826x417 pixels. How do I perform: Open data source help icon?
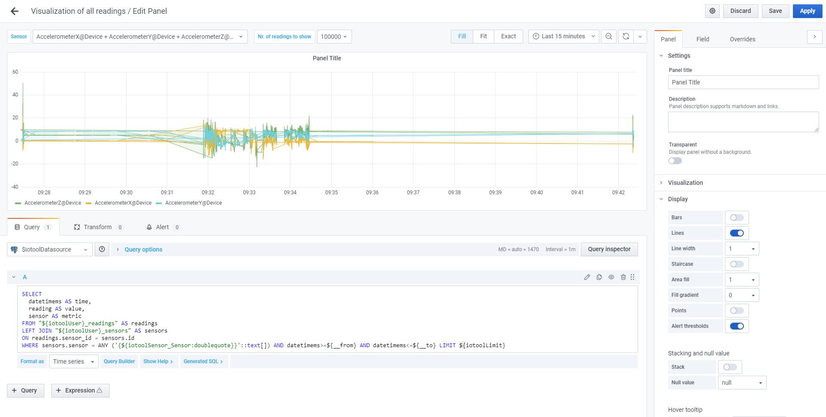click(x=102, y=249)
